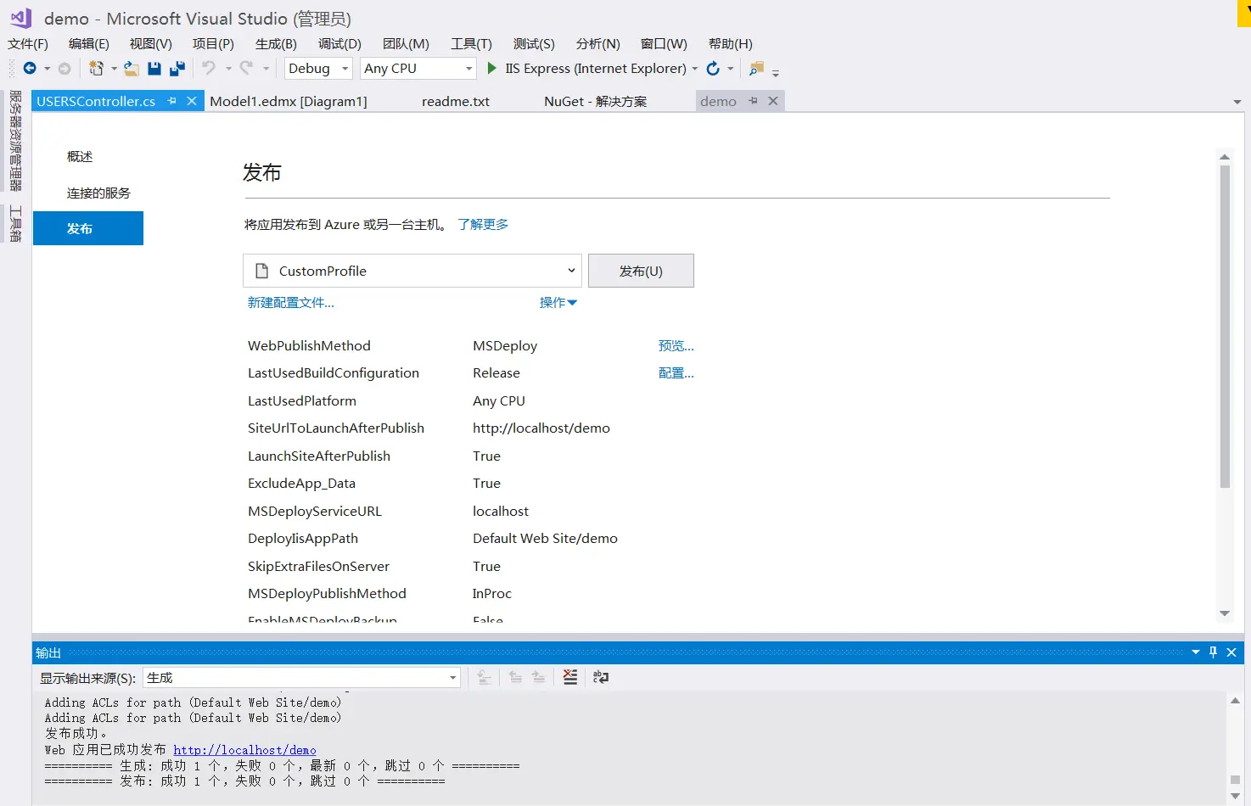
Task: Click Go to Next Message icon
Action: pos(538,677)
